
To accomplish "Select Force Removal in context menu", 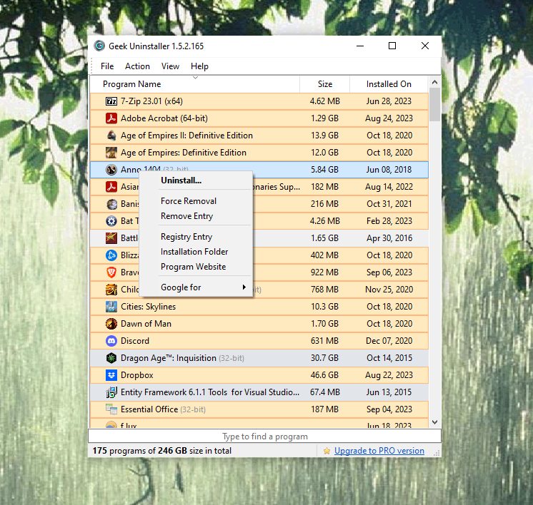I will (x=189, y=201).
